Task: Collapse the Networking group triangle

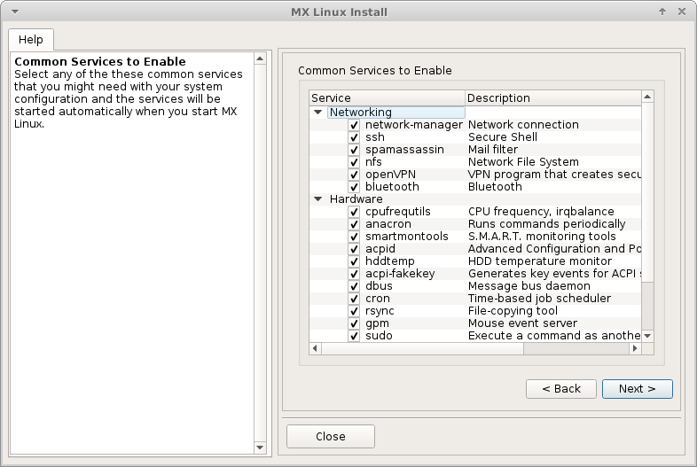Action: (x=317, y=112)
